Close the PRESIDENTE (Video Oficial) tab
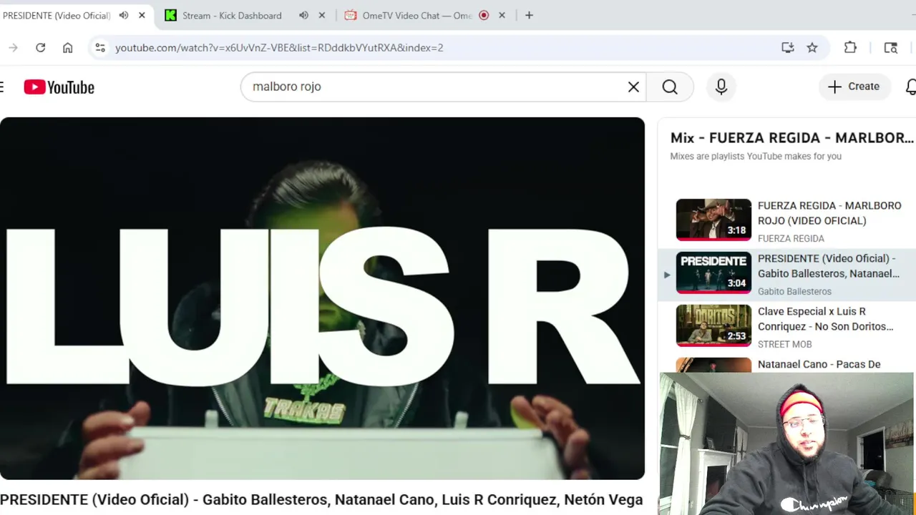The height and width of the screenshot is (515, 916). pos(142,15)
